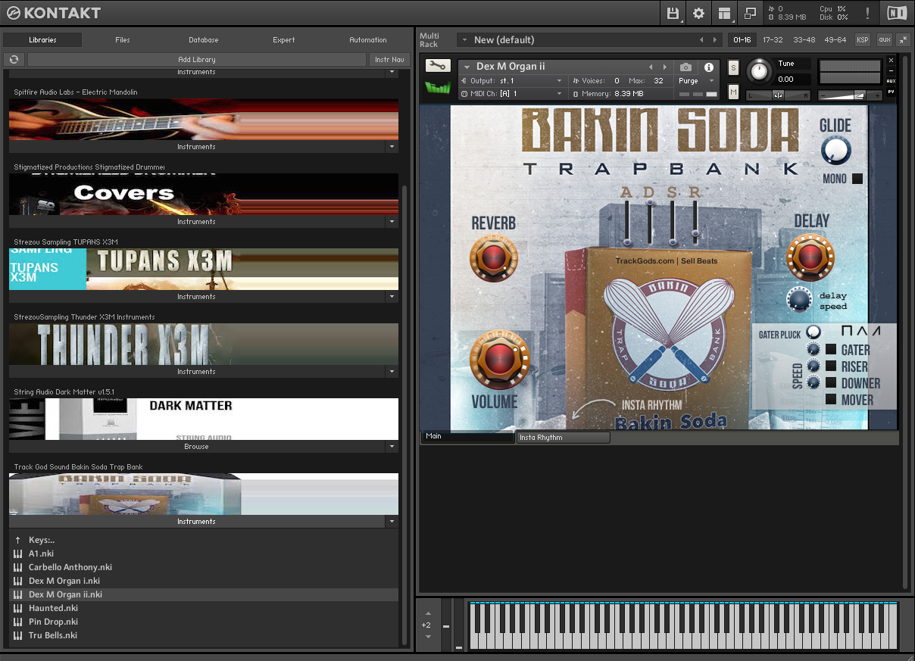
Task: Toggle the KSP multi script button
Action: coord(863,40)
